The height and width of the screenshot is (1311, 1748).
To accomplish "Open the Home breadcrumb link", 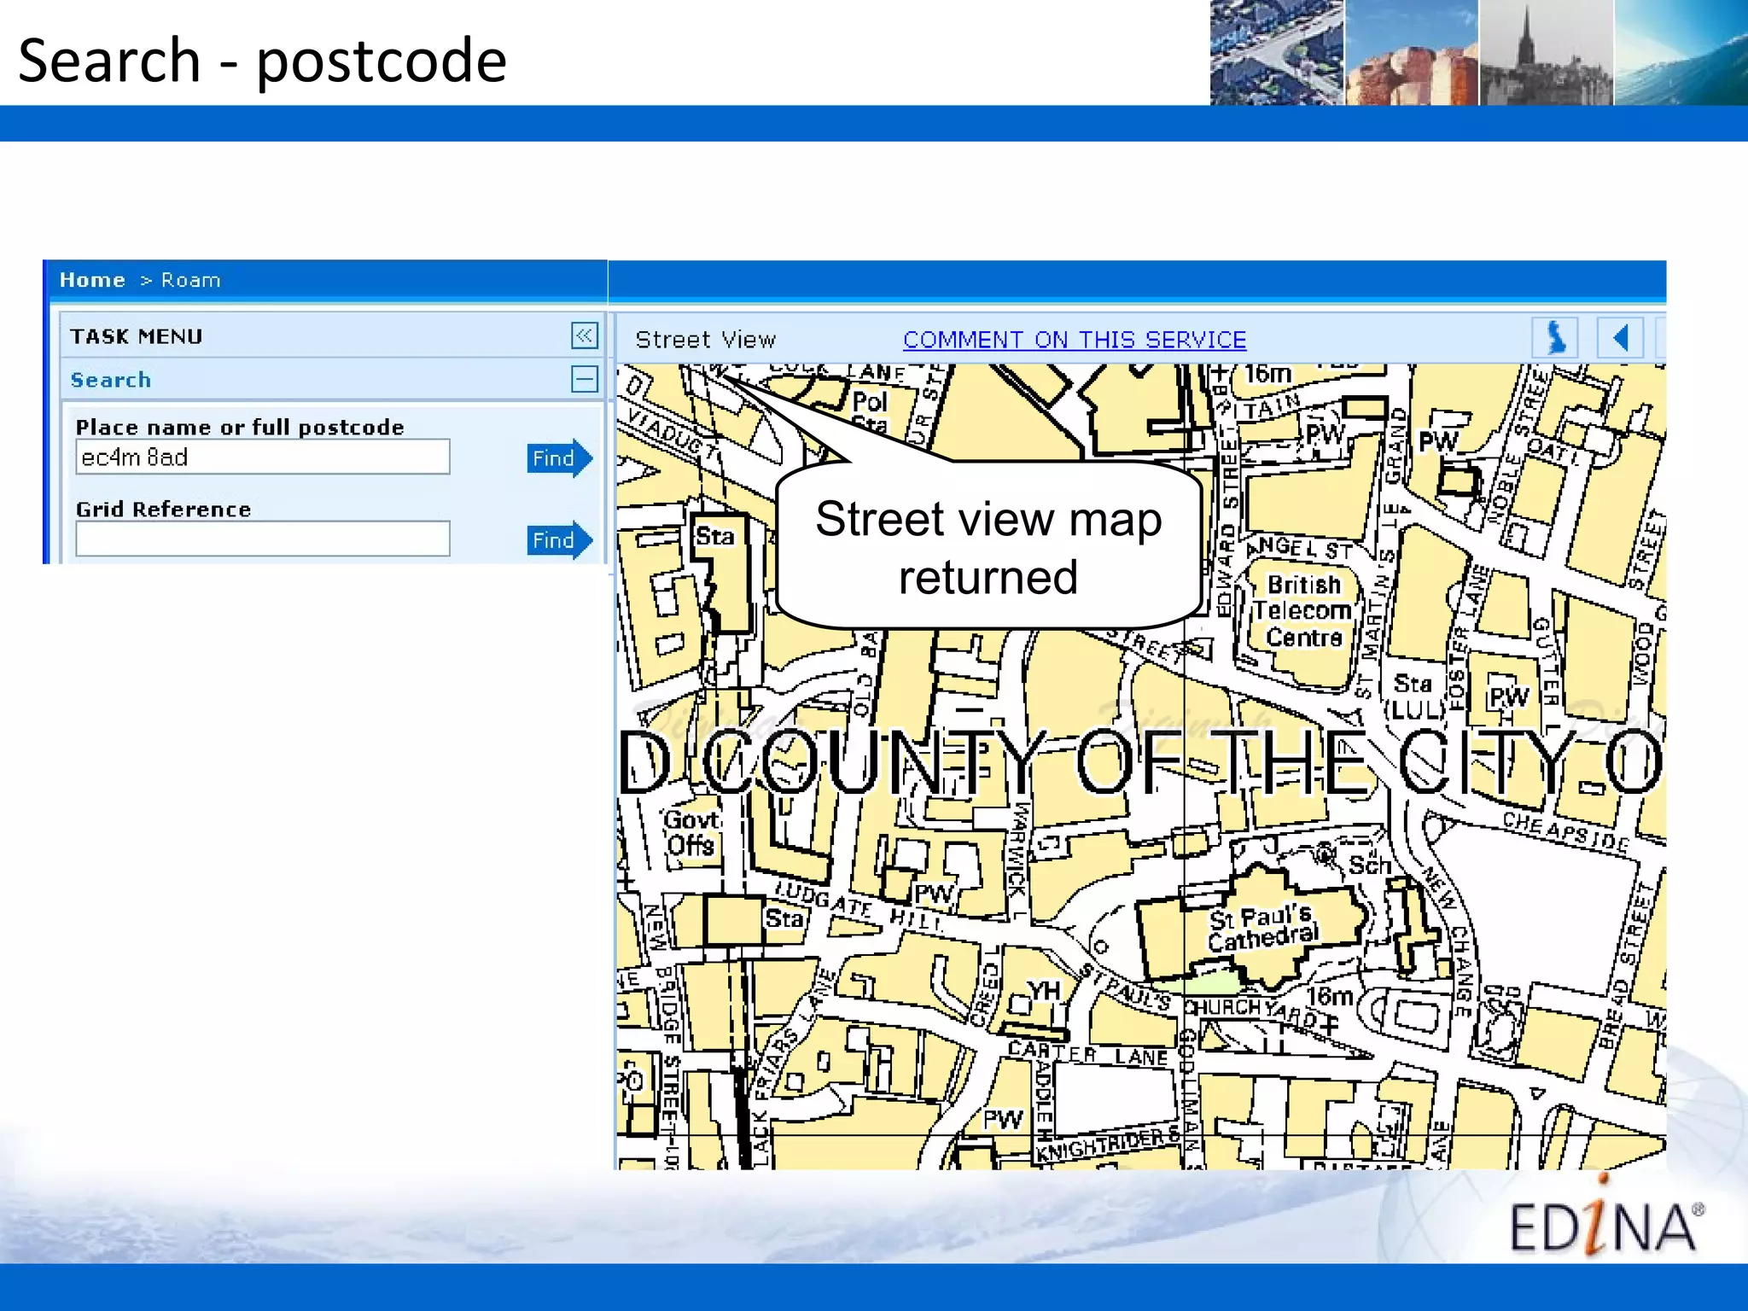I will pos(92,280).
